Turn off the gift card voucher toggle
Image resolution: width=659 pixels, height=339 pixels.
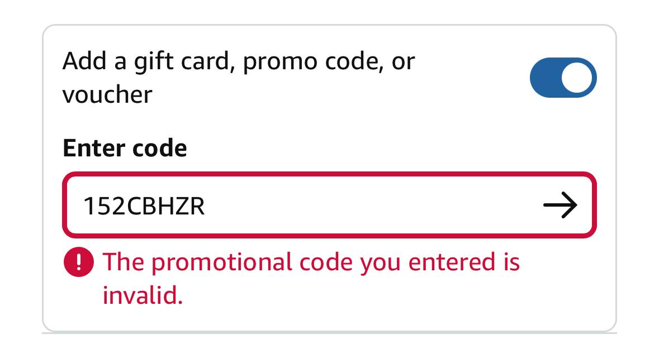click(563, 78)
